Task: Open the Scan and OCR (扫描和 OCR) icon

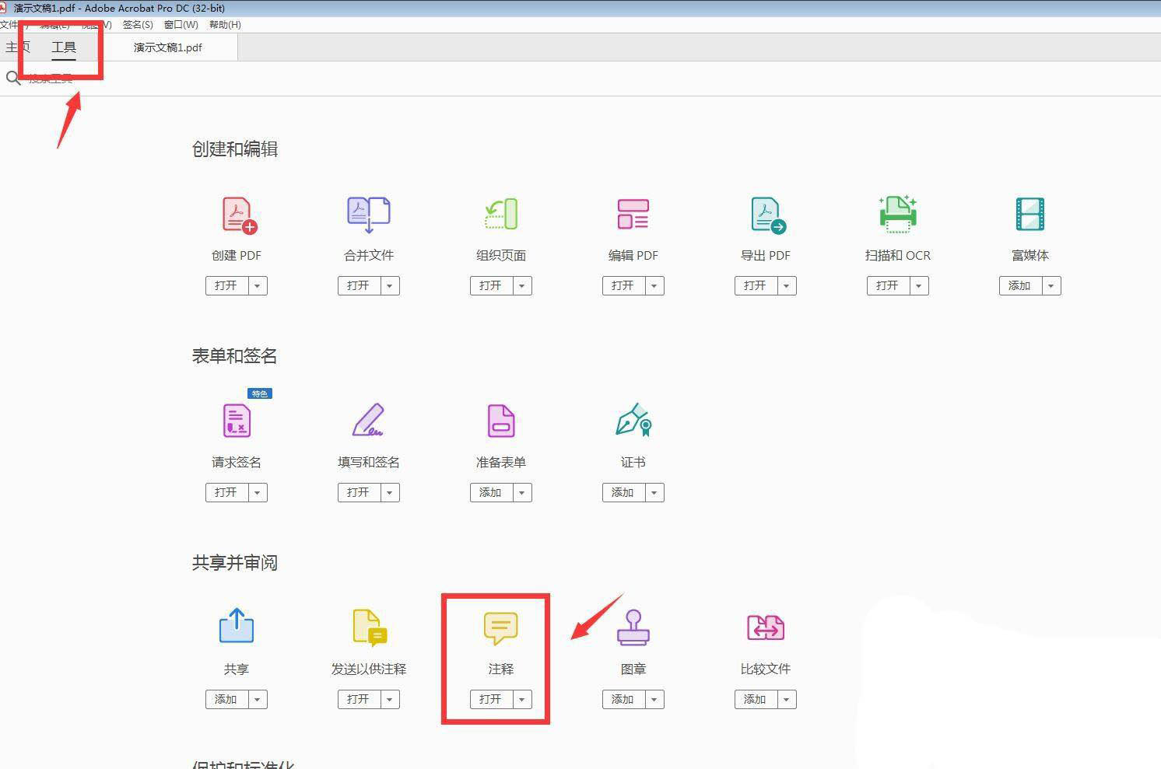Action: click(898, 215)
